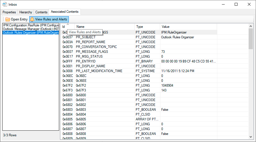The width and height of the screenshot is (256, 142).
Task: Click the False value in the 0x6808 row
Action: (x=165, y=134)
